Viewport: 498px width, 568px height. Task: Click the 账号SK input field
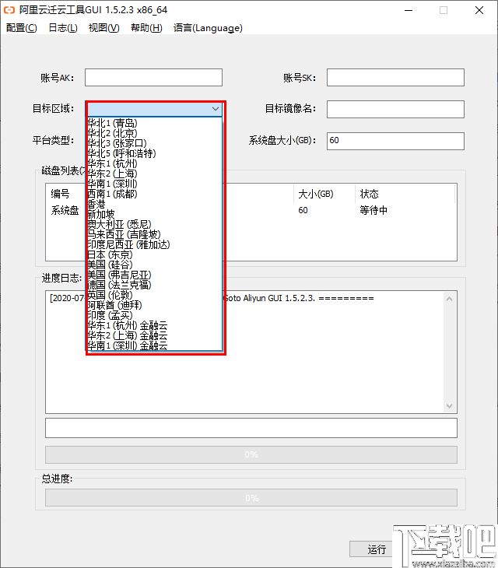(395, 78)
